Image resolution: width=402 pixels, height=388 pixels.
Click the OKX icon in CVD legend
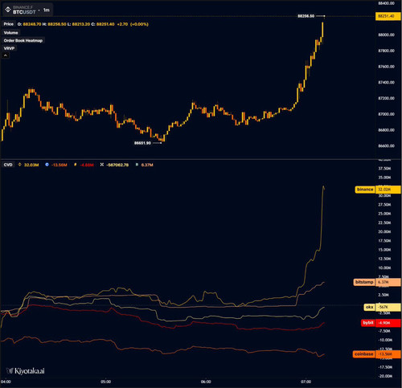click(x=102, y=165)
